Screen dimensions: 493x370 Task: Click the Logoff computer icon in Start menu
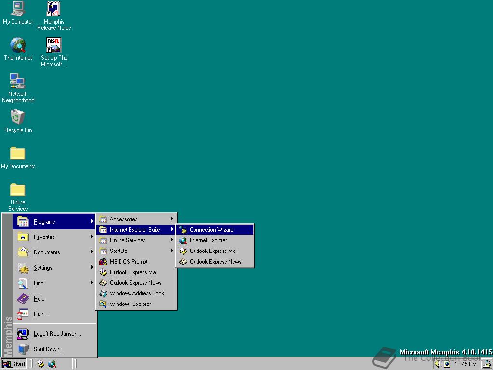click(x=23, y=334)
